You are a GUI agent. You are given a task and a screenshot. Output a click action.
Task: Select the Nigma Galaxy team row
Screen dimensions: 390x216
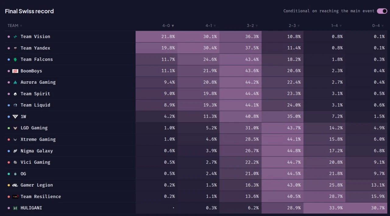tap(195, 151)
